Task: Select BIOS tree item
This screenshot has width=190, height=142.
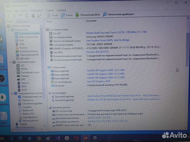Action: click(22, 87)
